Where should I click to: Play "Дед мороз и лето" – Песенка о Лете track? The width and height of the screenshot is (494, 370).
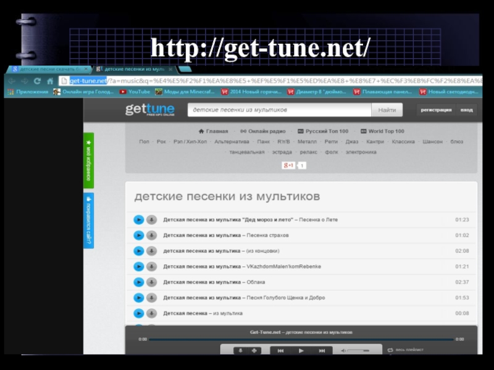(x=138, y=220)
